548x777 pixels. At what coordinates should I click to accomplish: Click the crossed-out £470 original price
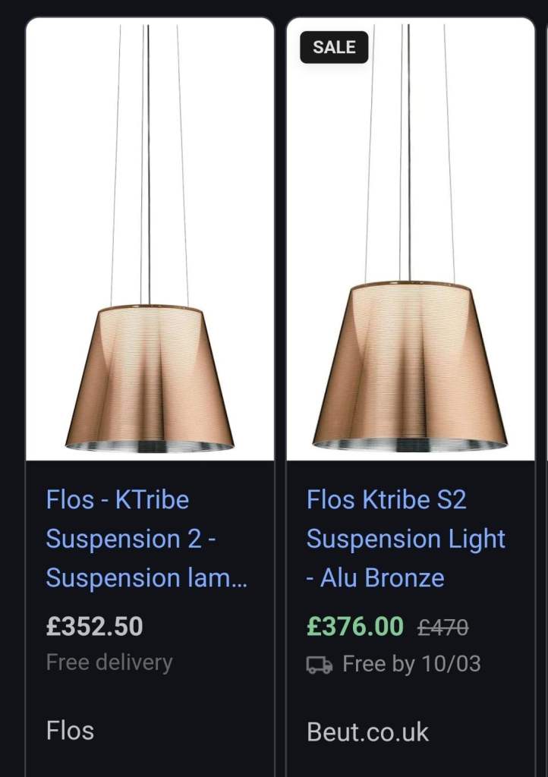coord(443,628)
